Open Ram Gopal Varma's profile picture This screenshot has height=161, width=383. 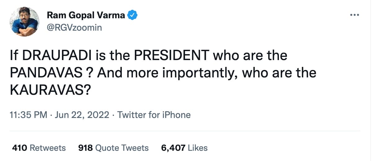(24, 21)
